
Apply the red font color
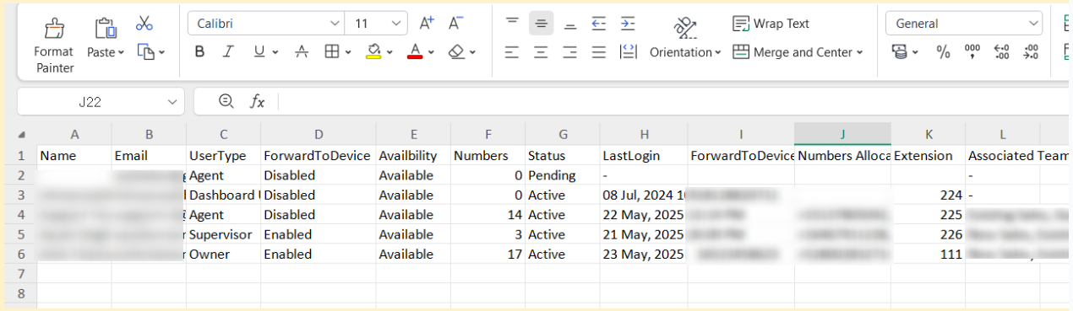tap(415, 52)
